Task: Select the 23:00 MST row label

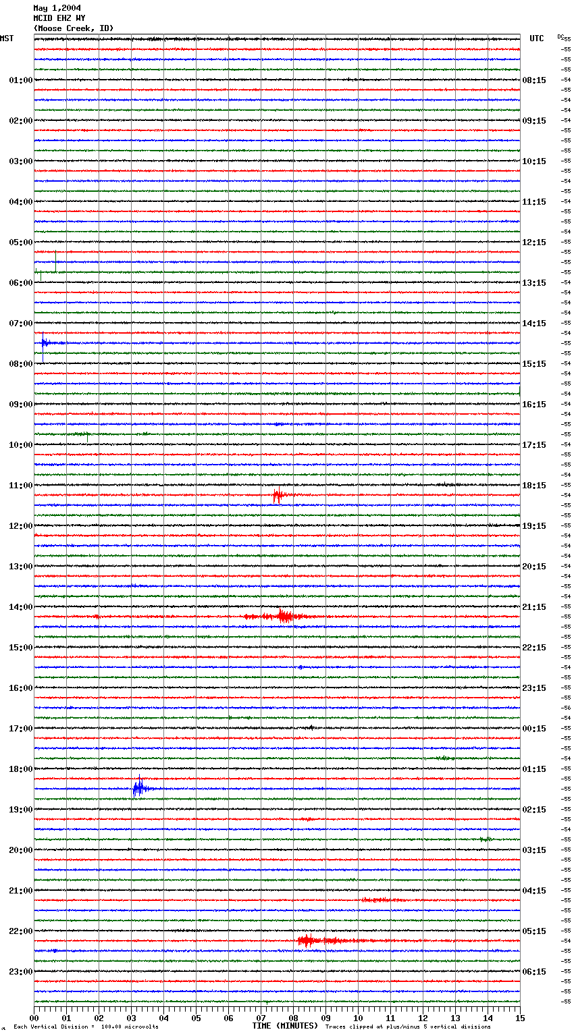Action: 21,972
